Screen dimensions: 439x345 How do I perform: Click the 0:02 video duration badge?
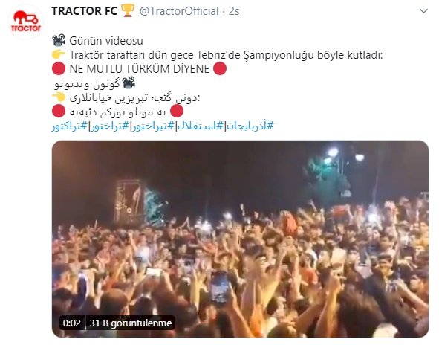click(71, 323)
